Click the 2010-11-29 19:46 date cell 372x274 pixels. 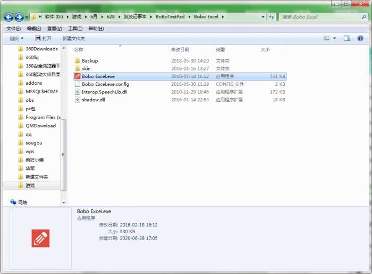(190, 92)
